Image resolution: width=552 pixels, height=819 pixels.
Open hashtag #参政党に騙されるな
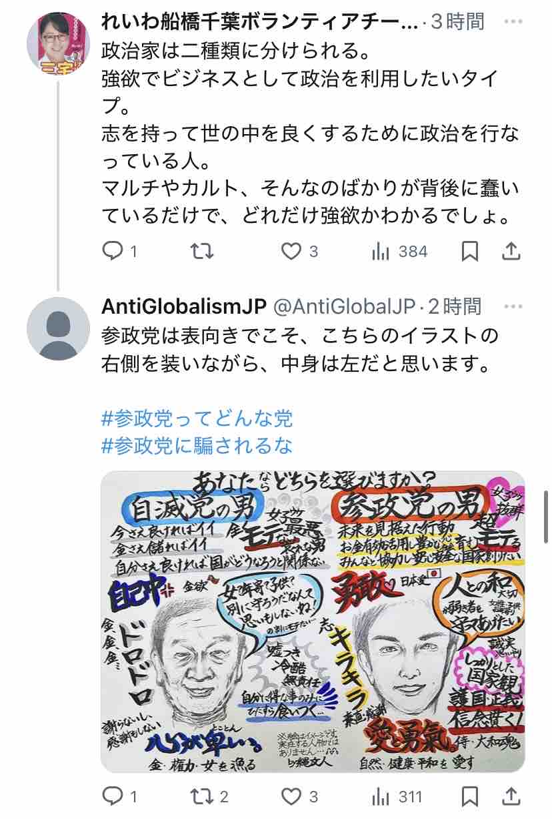197,445
